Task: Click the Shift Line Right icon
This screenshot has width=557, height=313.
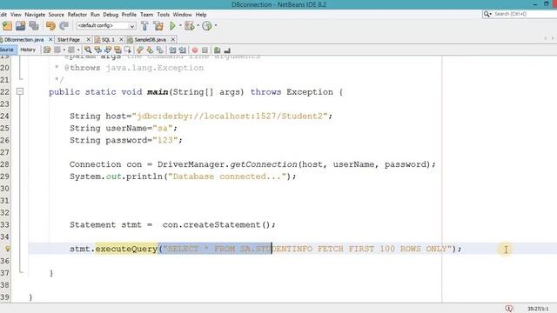Action: [x=183, y=50]
